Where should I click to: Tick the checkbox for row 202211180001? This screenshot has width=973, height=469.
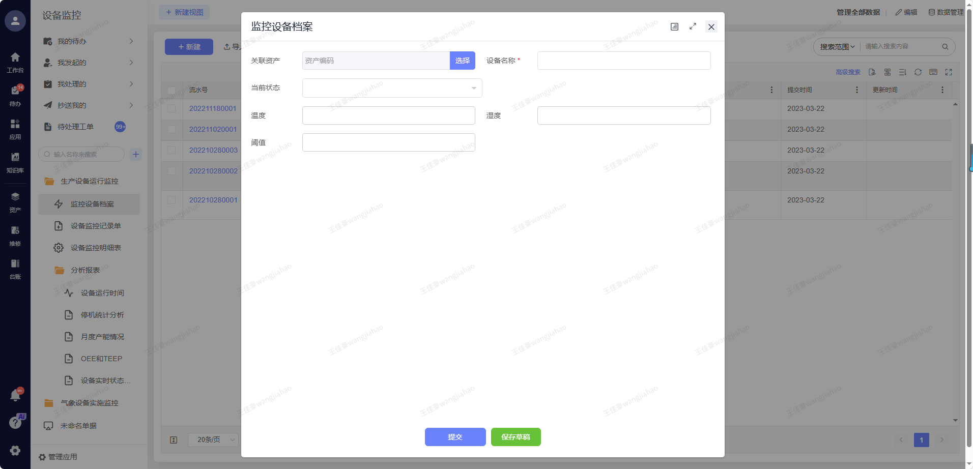click(x=171, y=108)
